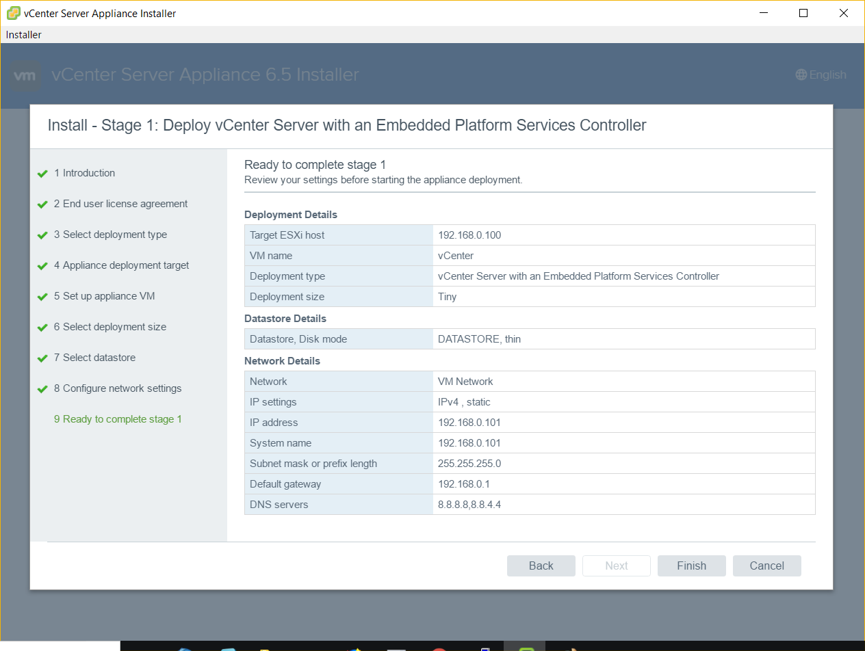Click the Back button

pyautogui.click(x=541, y=566)
